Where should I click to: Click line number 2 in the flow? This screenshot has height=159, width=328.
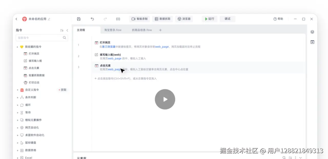pos(78,56)
